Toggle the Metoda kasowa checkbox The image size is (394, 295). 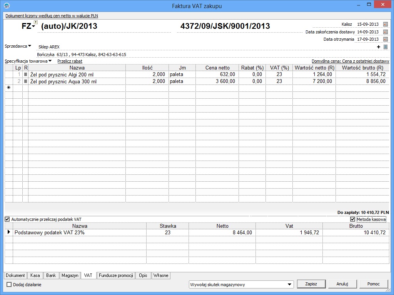[352, 219]
